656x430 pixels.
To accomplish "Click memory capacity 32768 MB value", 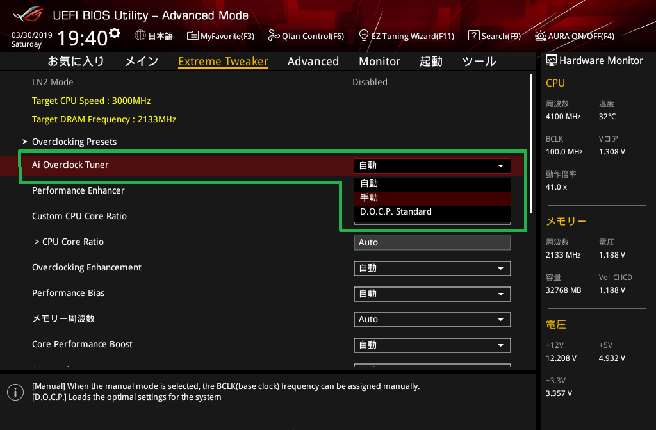I will 564,290.
